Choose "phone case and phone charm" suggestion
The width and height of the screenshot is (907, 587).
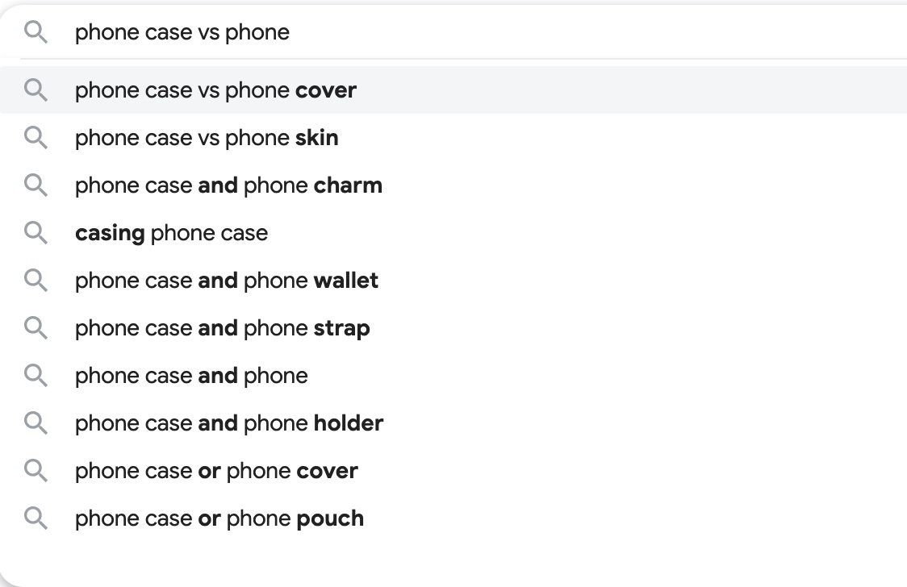coord(228,185)
